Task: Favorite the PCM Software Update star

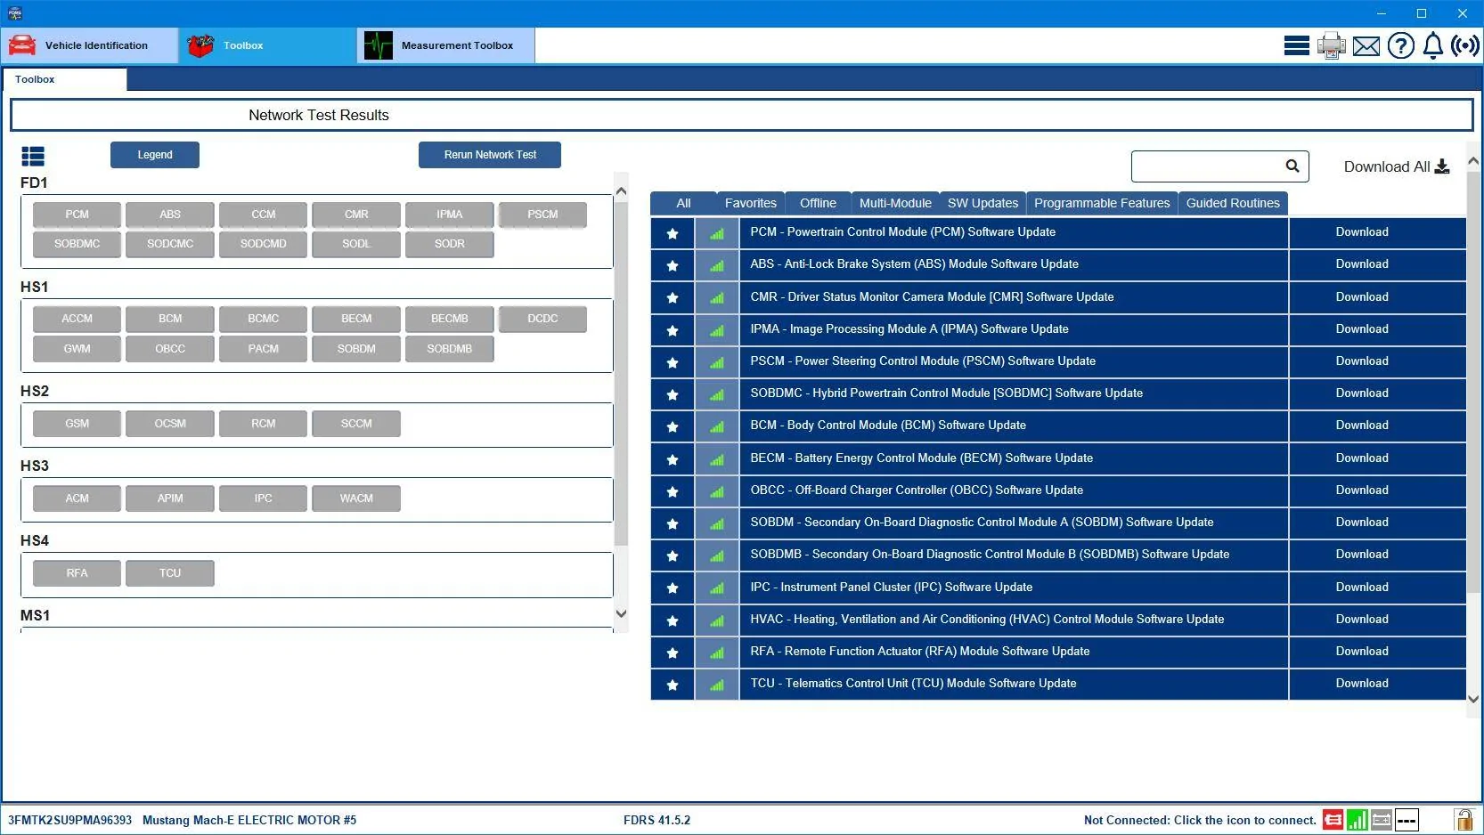Action: (x=673, y=233)
